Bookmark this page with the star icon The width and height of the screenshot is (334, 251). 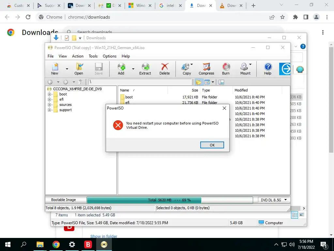coord(282,17)
